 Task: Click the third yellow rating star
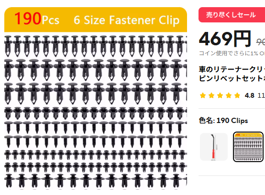[220, 95]
